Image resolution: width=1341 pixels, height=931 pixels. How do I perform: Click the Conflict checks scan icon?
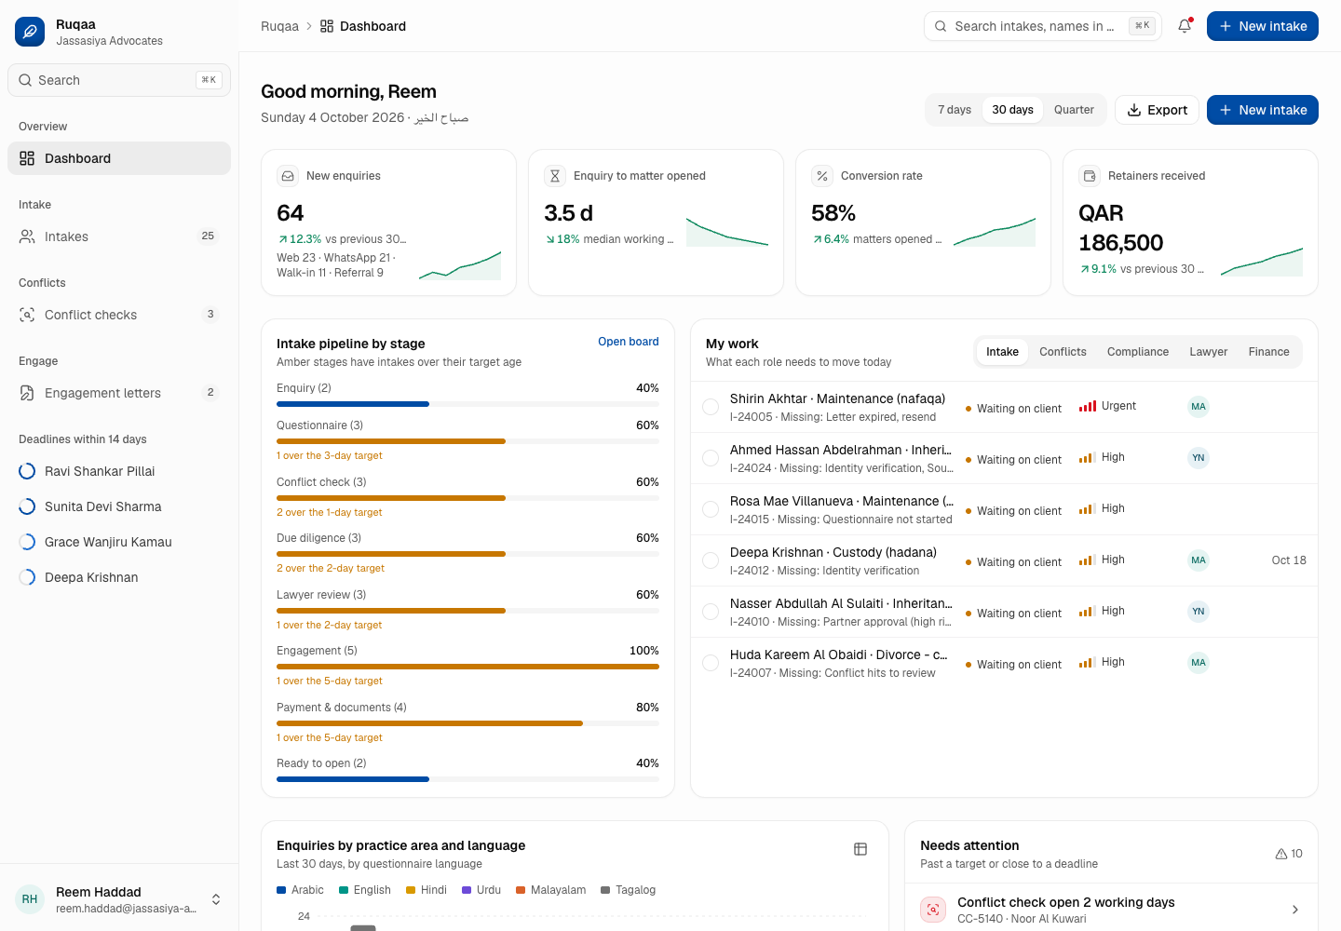click(x=27, y=315)
